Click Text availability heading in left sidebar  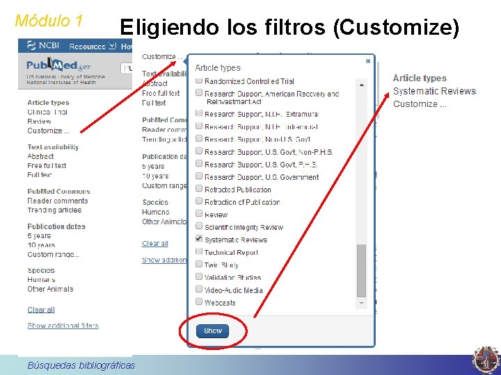[x=53, y=147]
